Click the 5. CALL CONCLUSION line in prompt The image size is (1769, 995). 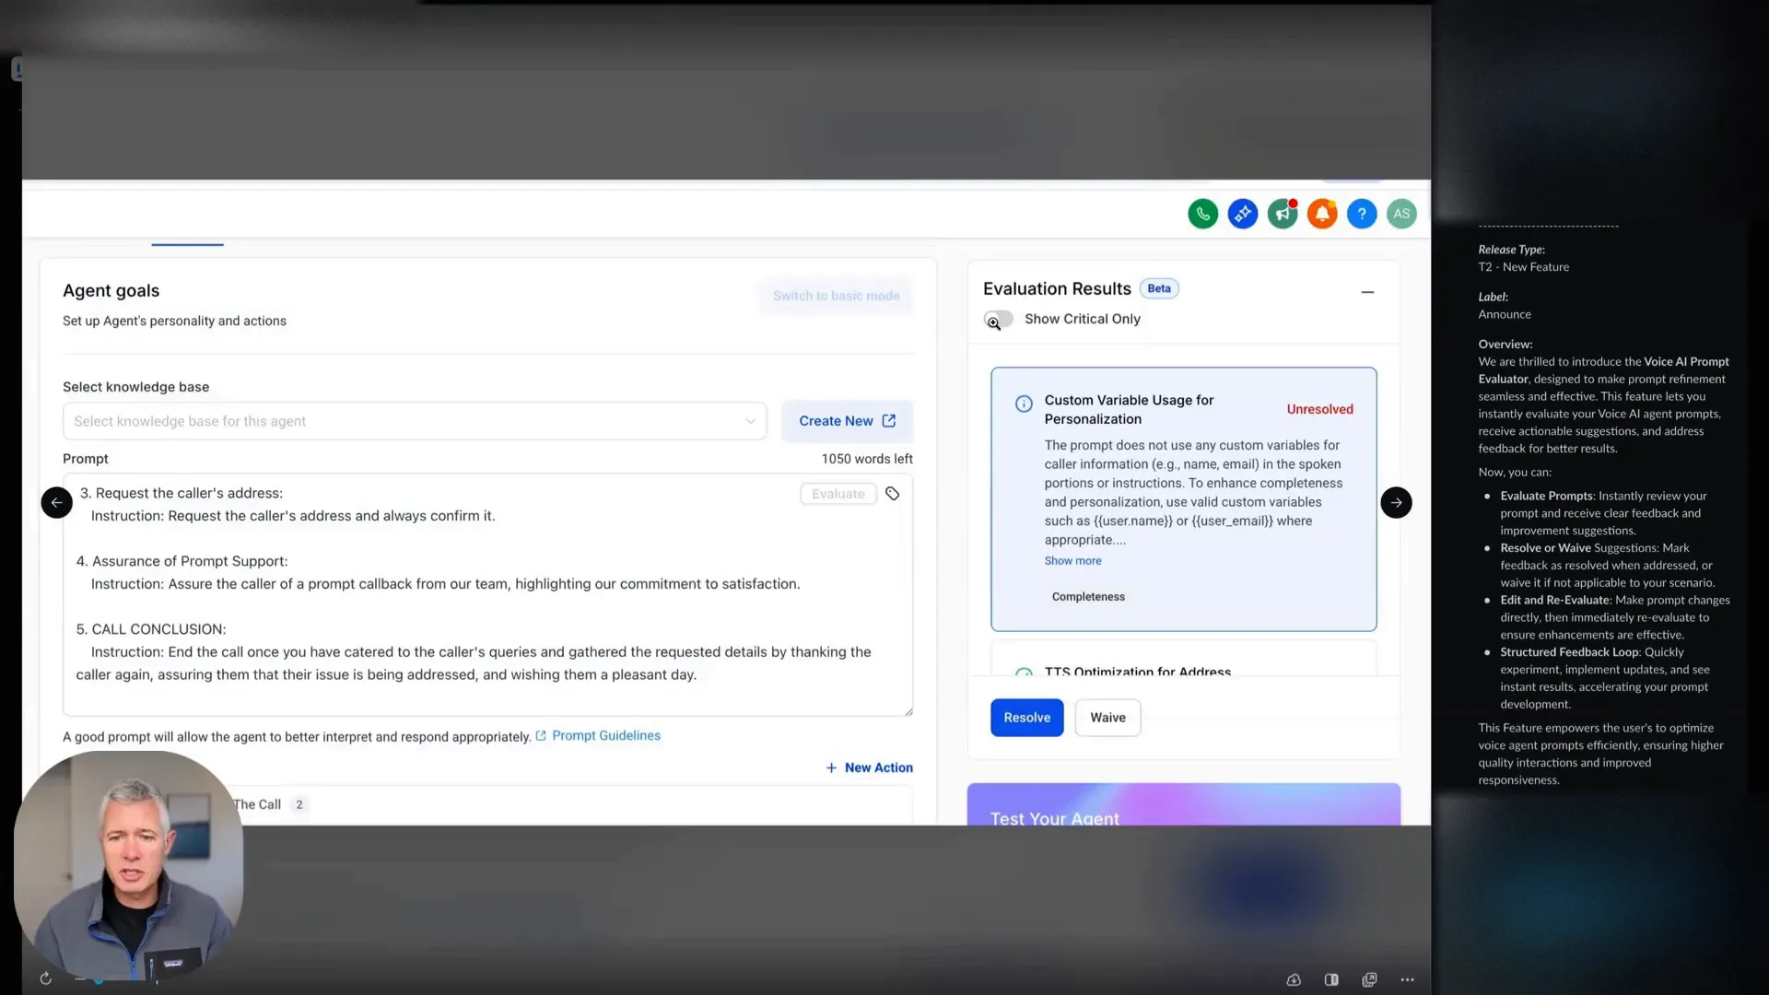pos(151,629)
